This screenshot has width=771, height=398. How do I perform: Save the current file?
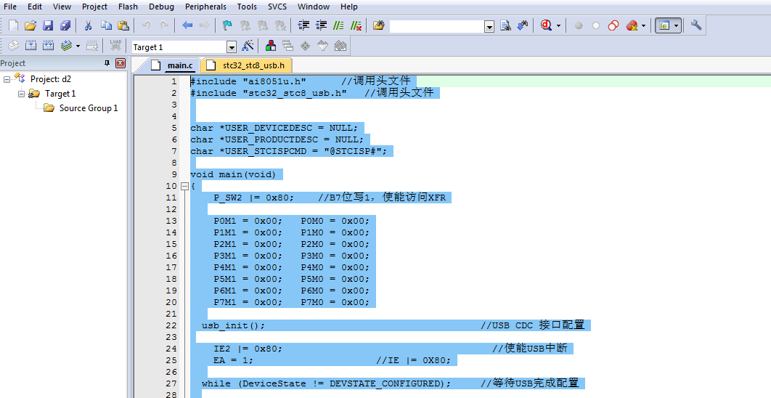48,25
